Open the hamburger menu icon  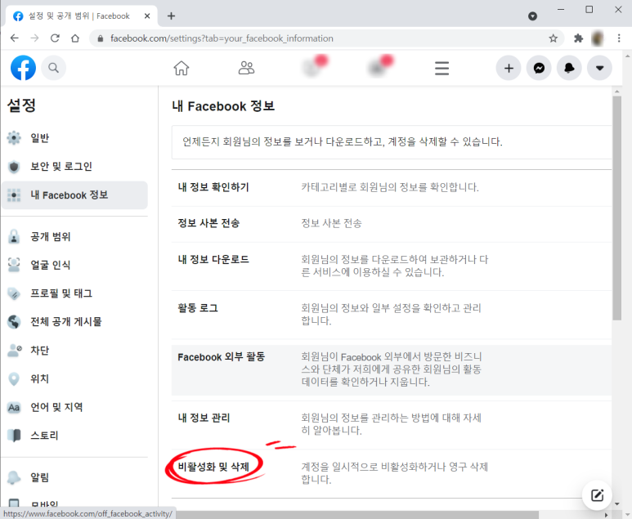click(442, 68)
